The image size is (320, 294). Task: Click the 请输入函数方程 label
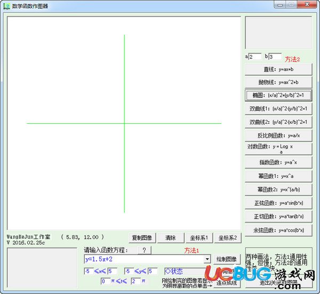[106, 250]
